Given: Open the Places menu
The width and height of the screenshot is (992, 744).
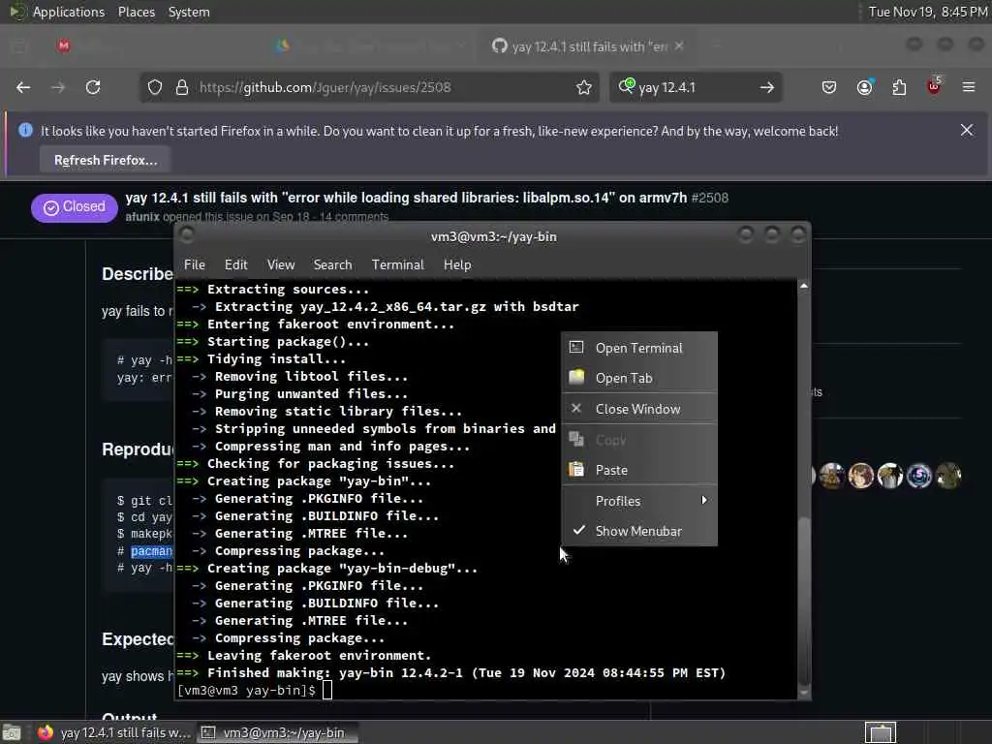Looking at the screenshot, I should [x=137, y=12].
